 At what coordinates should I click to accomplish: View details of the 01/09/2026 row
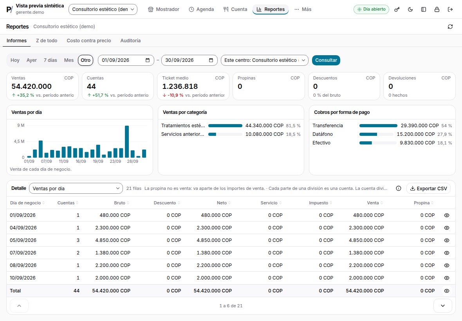(x=446, y=215)
